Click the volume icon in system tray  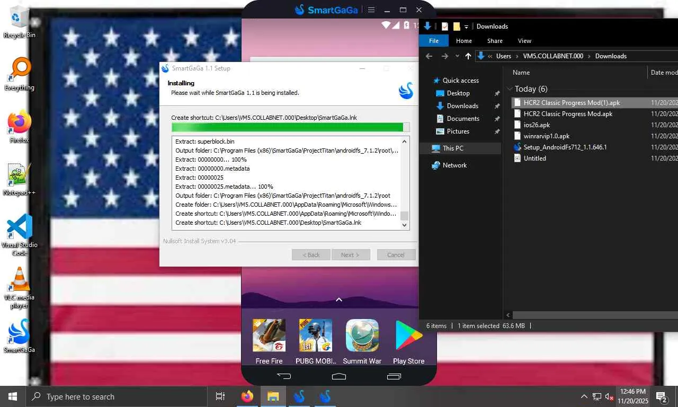pyautogui.click(x=610, y=396)
